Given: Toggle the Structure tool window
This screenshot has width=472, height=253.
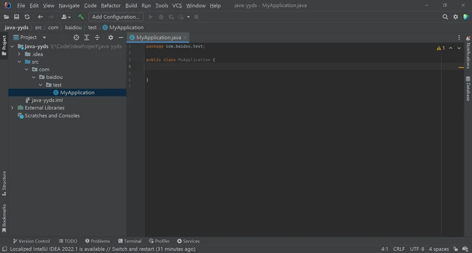Looking at the screenshot, I should pos(4,183).
